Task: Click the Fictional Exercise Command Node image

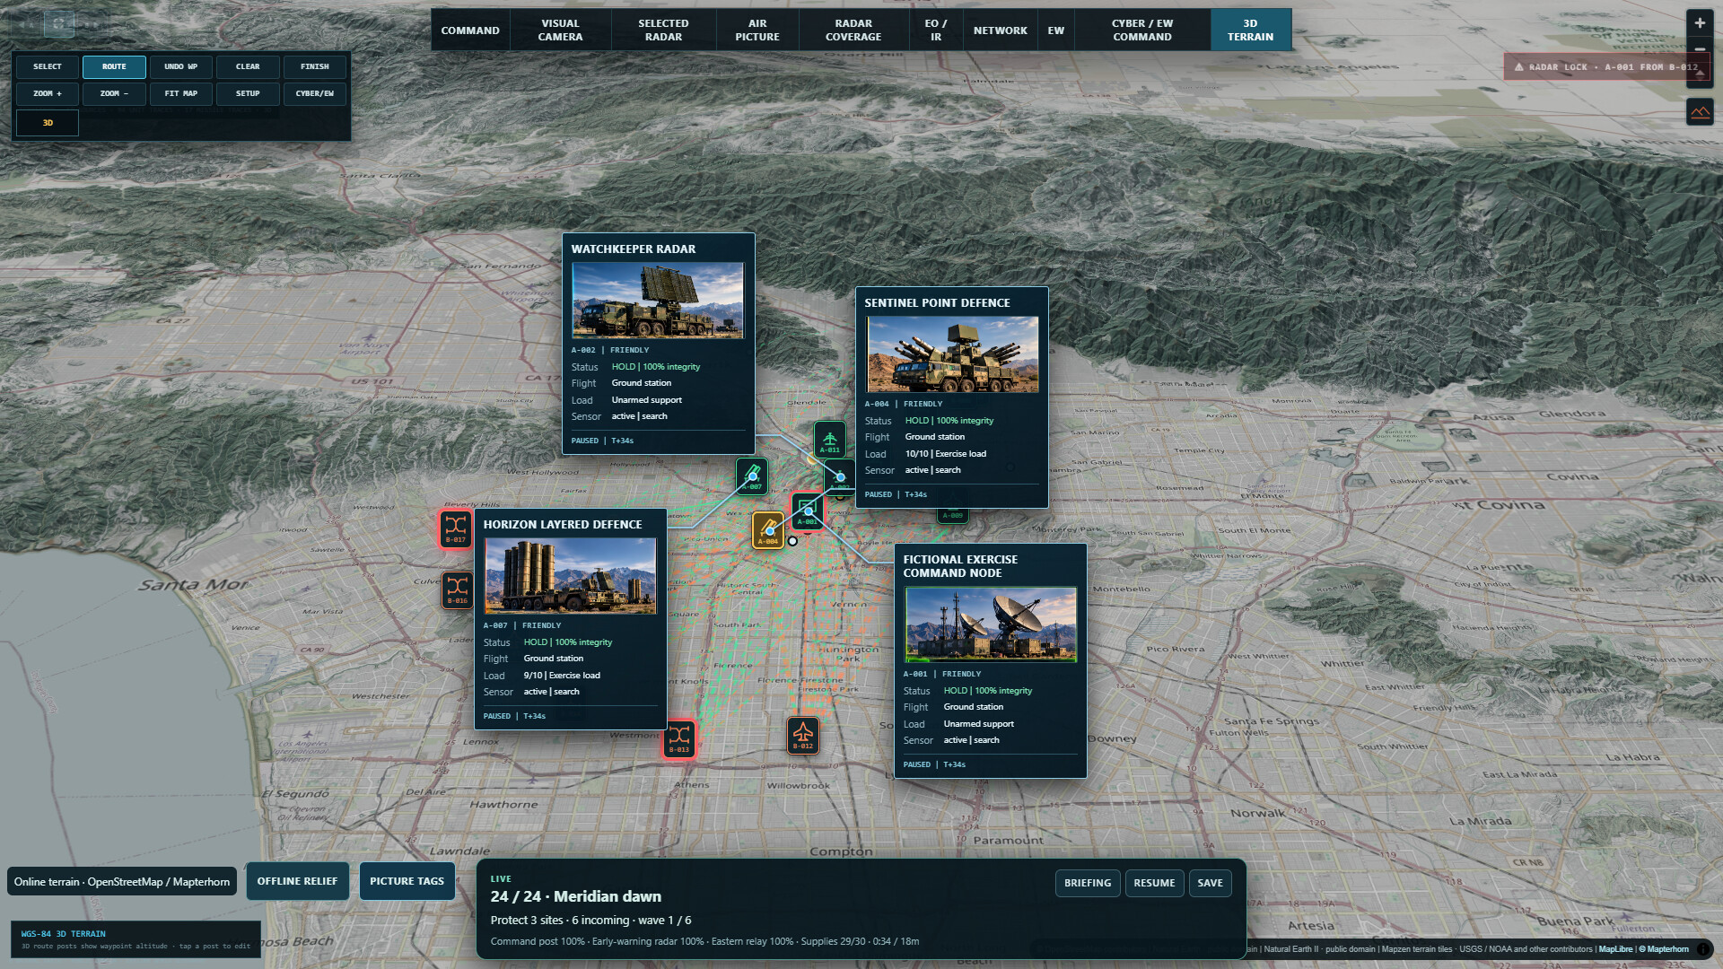Action: (990, 625)
